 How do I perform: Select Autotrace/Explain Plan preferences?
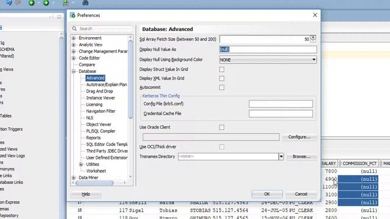(x=107, y=85)
